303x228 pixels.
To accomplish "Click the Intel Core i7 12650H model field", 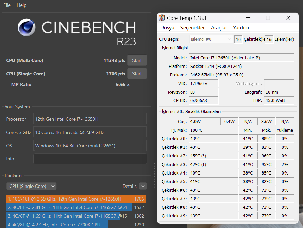I will tap(241, 58).
